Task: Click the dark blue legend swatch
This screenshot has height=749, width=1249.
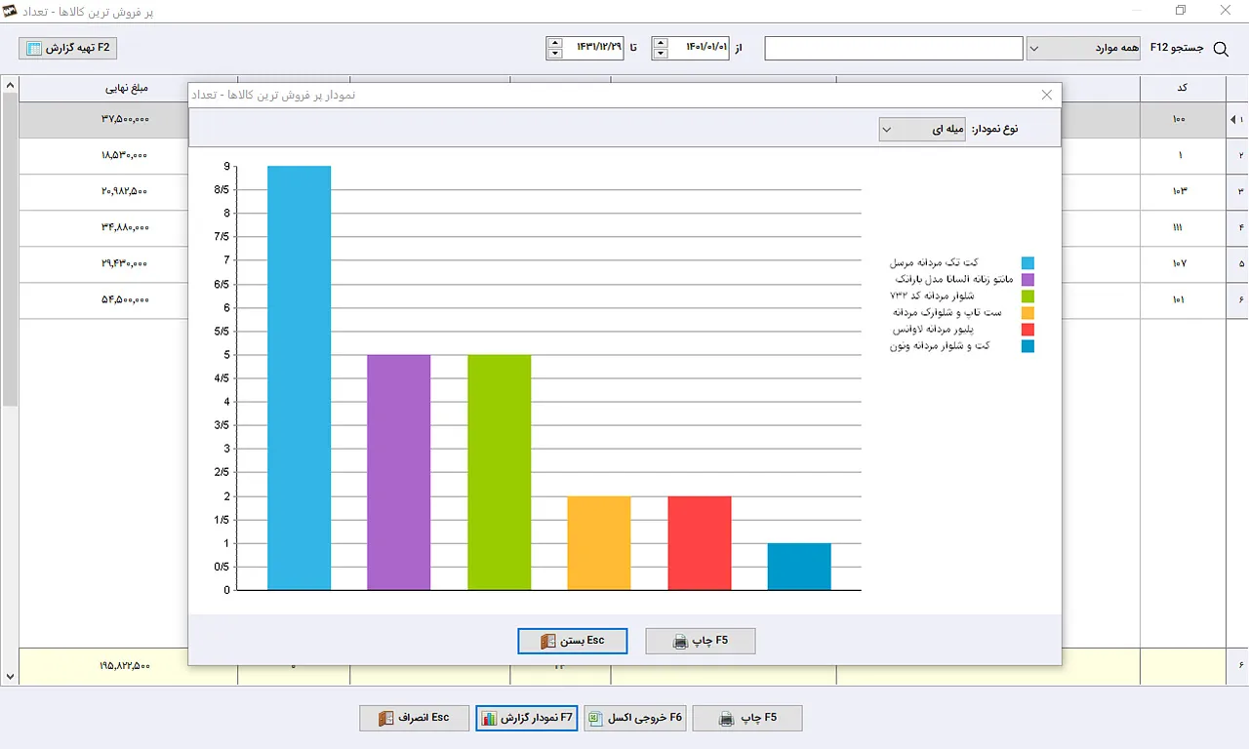Action: (x=1027, y=345)
